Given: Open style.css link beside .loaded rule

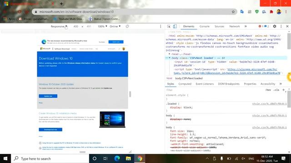Looking at the screenshot, I should coord(269,104).
